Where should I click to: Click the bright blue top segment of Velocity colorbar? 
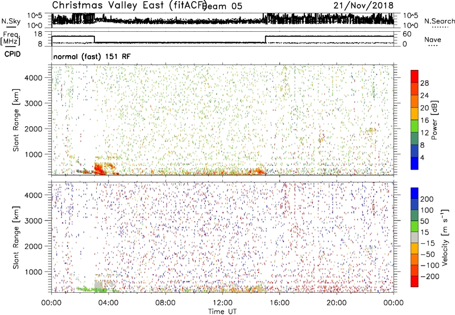415,193
